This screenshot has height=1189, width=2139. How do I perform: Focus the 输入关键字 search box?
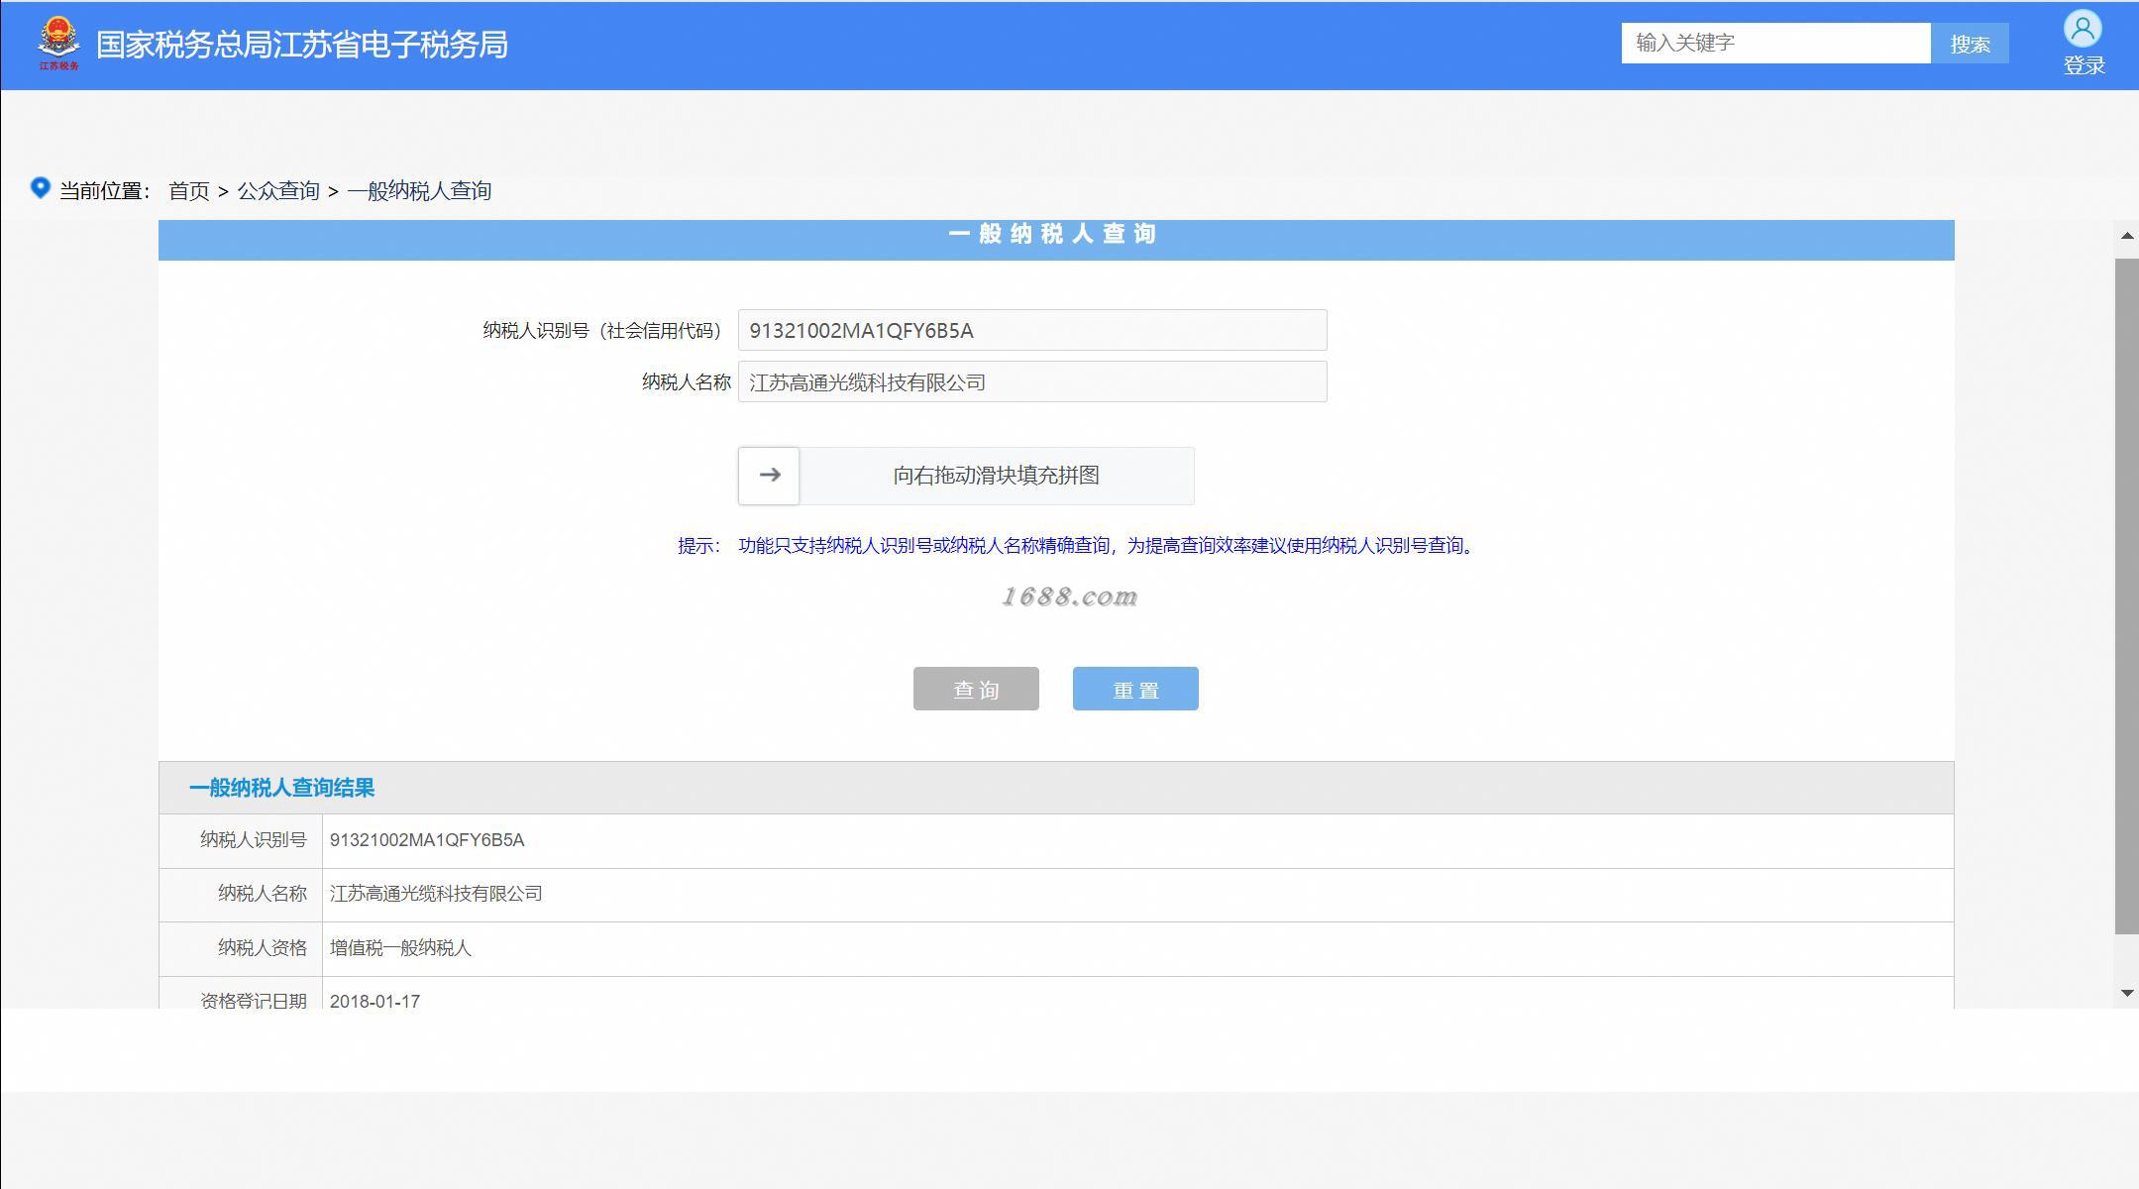click(x=1775, y=43)
